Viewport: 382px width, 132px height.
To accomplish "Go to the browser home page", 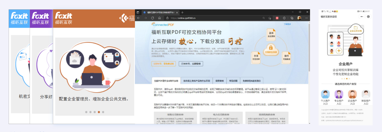I will pos(159,18).
